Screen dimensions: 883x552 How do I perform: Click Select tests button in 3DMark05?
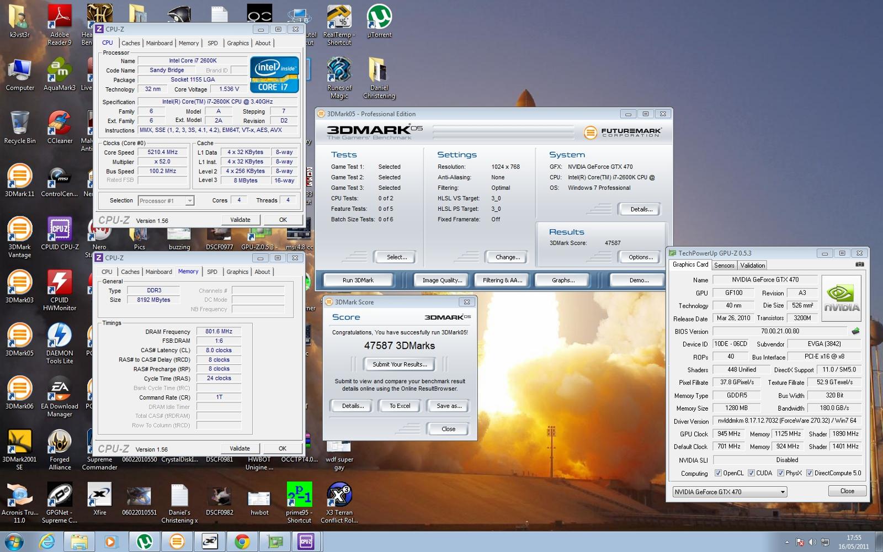click(397, 257)
